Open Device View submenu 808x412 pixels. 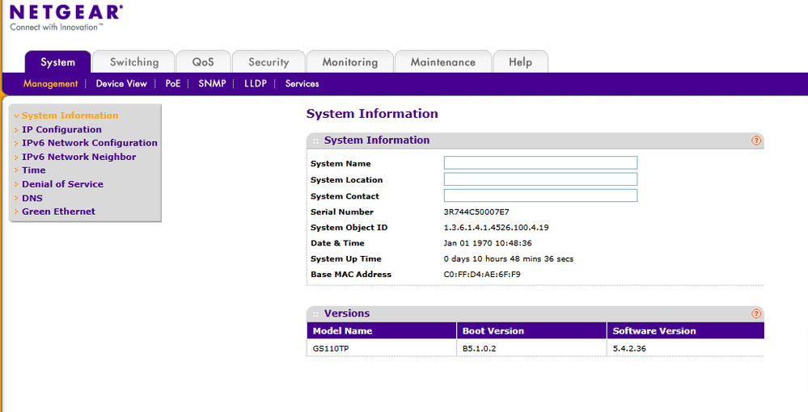pos(121,83)
